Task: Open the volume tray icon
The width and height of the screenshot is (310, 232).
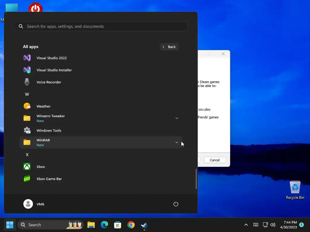Action: click(273, 225)
